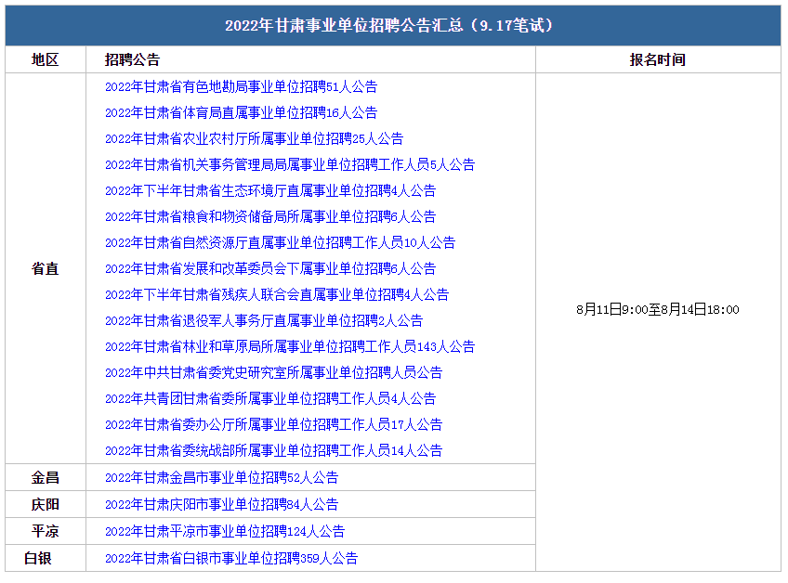This screenshot has height=583, width=788.
Task: Open the 白银市事业单位招聘359人 announcement
Action: 231,558
